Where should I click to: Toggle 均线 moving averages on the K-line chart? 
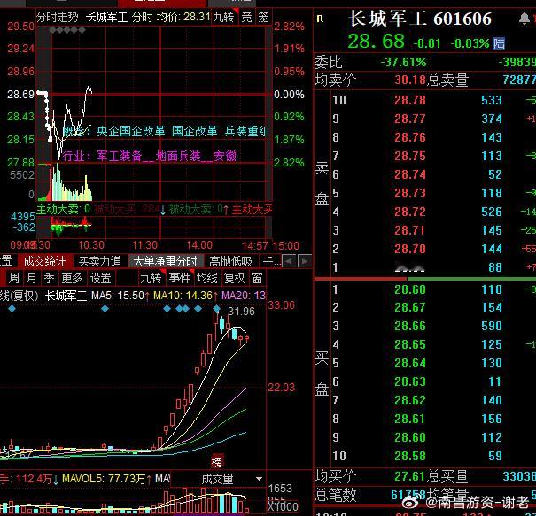coord(206,278)
